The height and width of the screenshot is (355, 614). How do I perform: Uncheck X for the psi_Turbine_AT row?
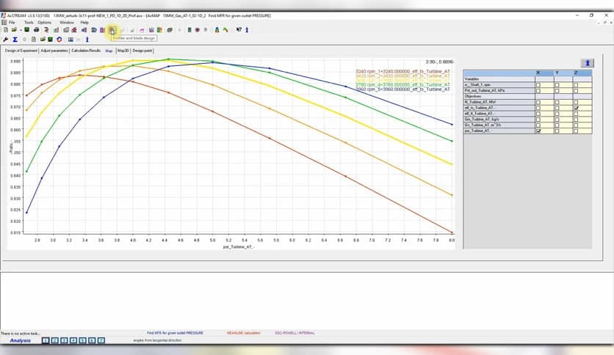pyautogui.click(x=538, y=131)
